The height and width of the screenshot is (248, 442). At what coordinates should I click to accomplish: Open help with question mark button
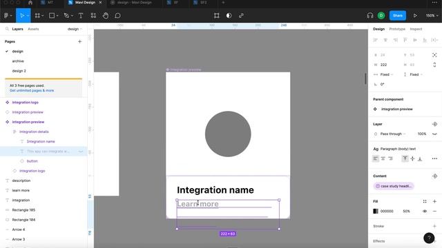[429, 238]
